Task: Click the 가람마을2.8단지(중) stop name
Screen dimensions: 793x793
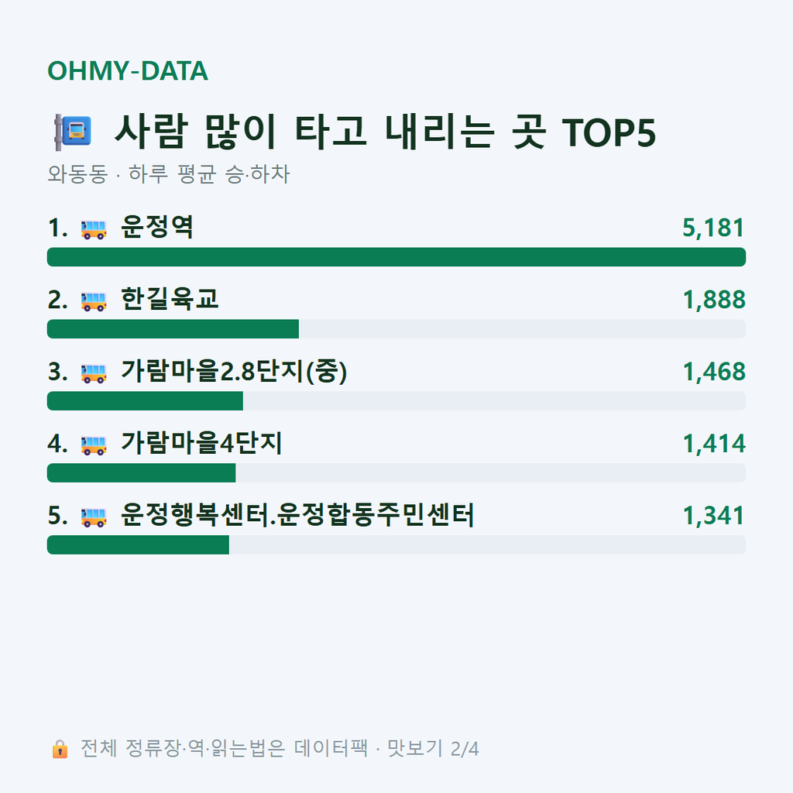Action: (x=234, y=371)
